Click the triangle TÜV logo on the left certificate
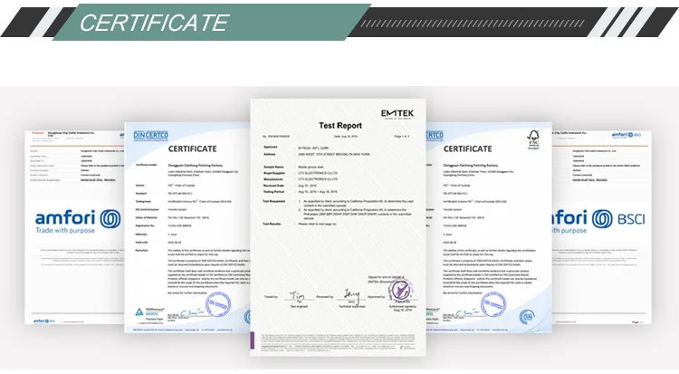This screenshot has width=679, height=374. pos(139,312)
